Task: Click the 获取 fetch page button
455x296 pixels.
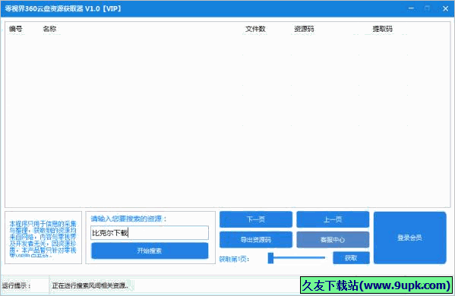Action: [351, 258]
